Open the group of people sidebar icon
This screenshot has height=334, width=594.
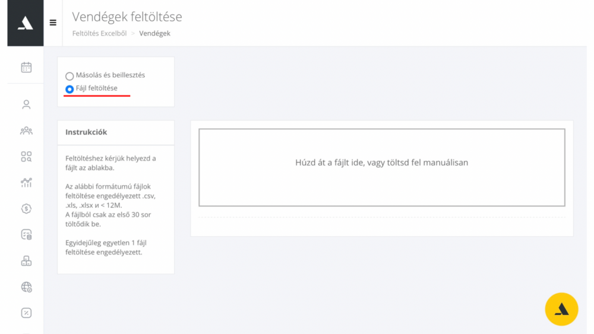26,131
